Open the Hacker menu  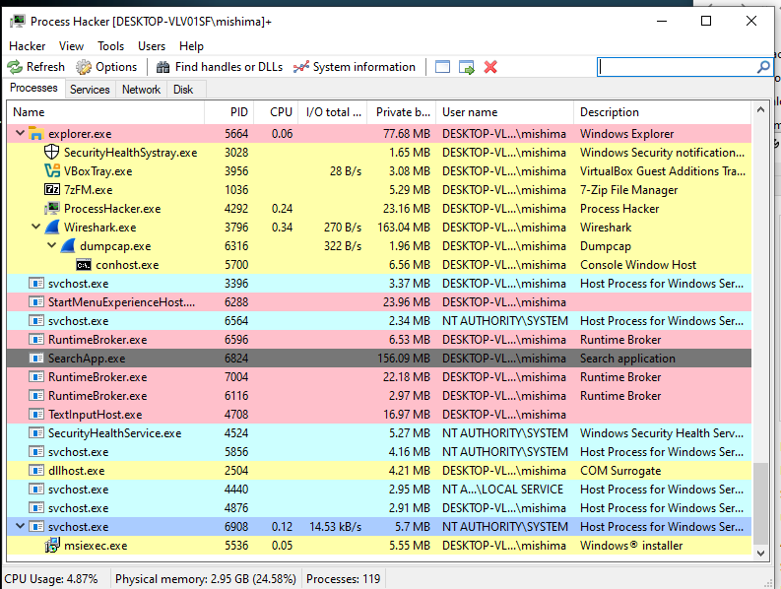coord(27,46)
